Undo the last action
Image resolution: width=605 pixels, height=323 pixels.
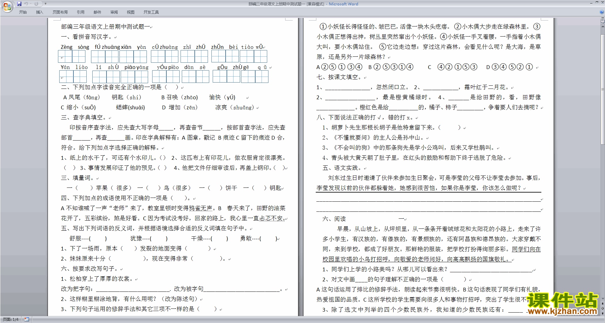point(26,4)
